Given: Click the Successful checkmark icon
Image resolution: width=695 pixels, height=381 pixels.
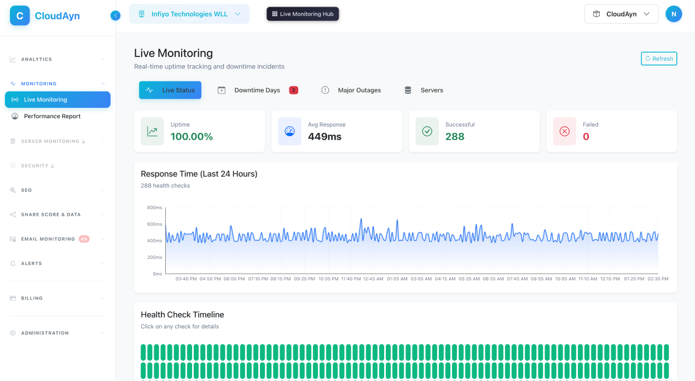Looking at the screenshot, I should pos(427,131).
